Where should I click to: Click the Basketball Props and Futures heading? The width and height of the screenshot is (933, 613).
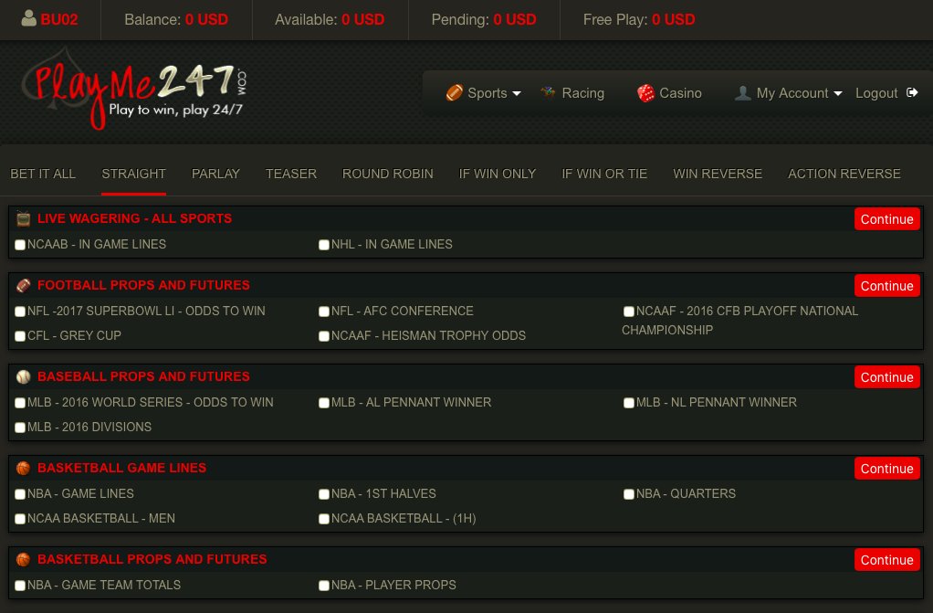[152, 559]
